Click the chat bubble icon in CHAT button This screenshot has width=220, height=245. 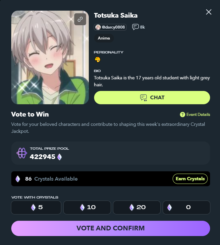143,98
